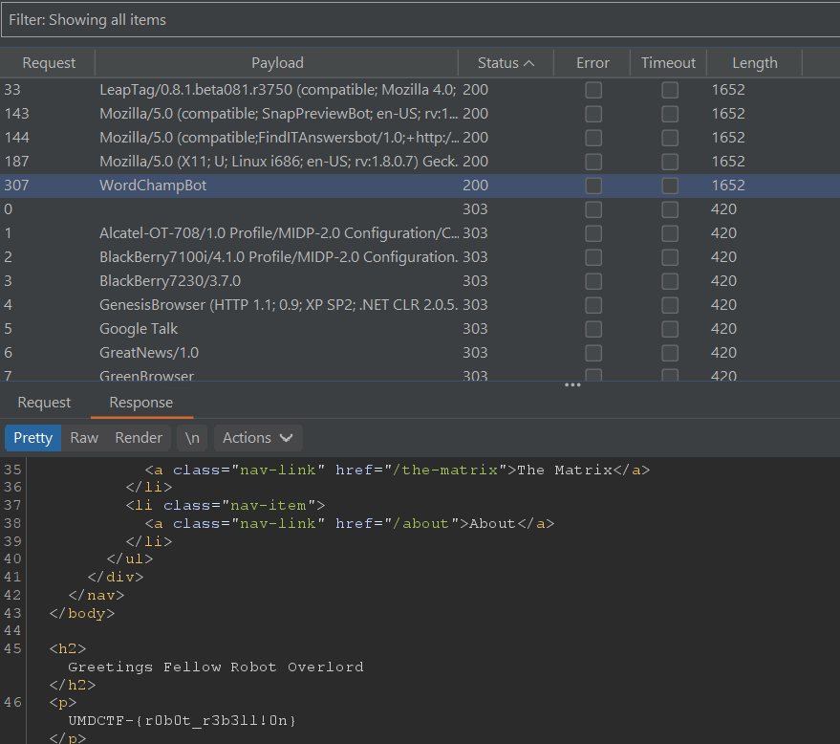The image size is (840, 744).
Task: Click status 303 in GreatNews row
Action: pos(475,353)
